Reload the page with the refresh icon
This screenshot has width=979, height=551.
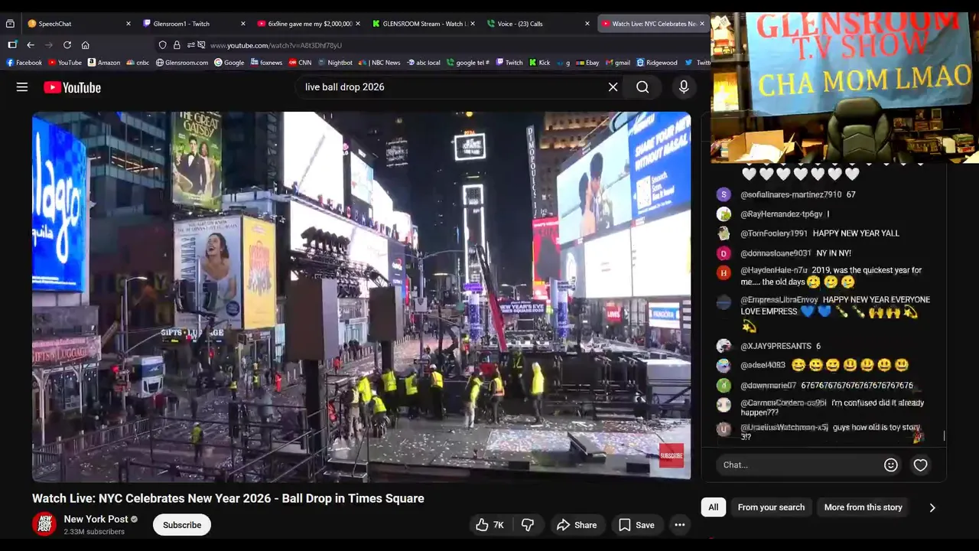[67, 45]
